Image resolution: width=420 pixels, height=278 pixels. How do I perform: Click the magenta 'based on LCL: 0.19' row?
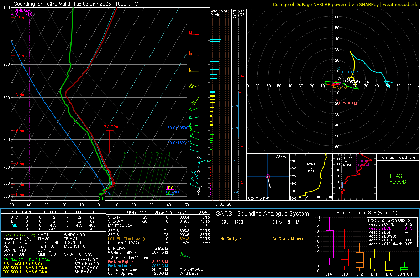[390, 228]
